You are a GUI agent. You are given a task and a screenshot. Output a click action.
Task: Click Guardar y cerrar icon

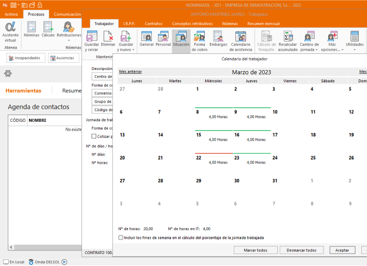tap(92, 36)
